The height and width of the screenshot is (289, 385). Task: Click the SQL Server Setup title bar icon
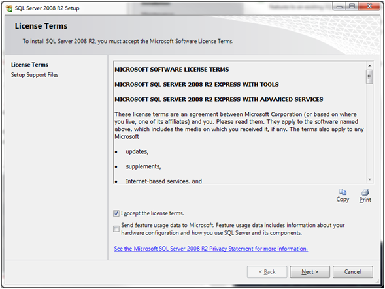click(9, 8)
